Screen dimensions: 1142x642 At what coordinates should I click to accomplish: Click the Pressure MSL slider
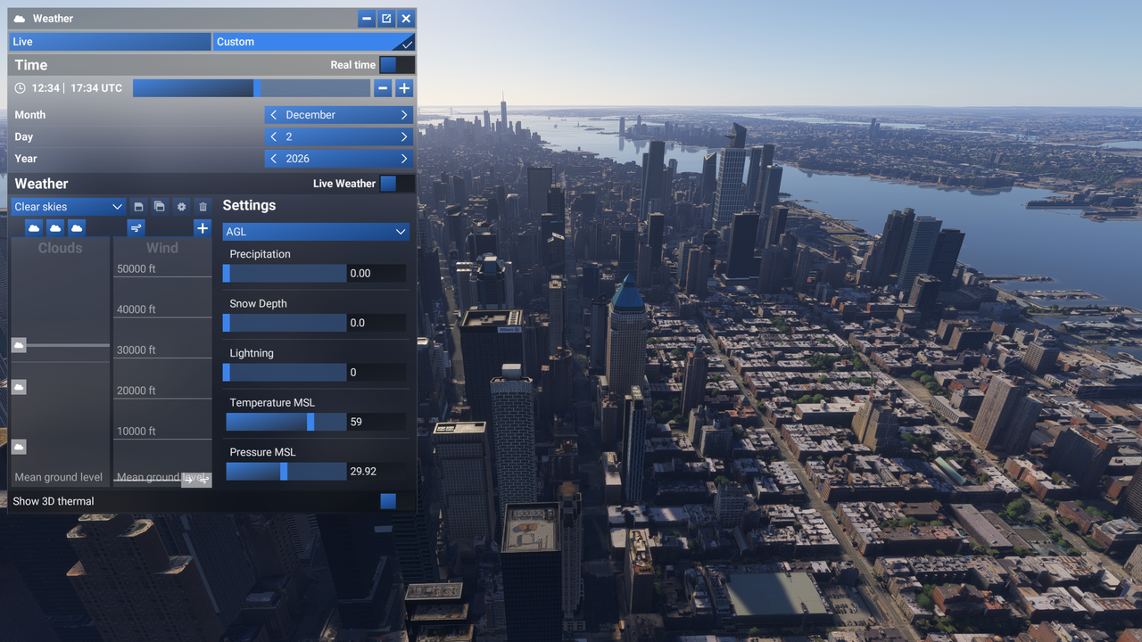[x=286, y=472]
